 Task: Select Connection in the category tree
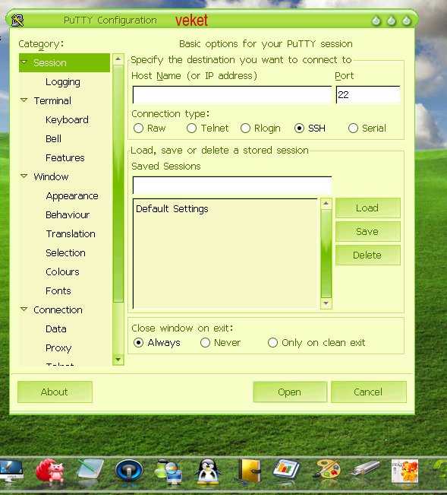pyautogui.click(x=58, y=310)
